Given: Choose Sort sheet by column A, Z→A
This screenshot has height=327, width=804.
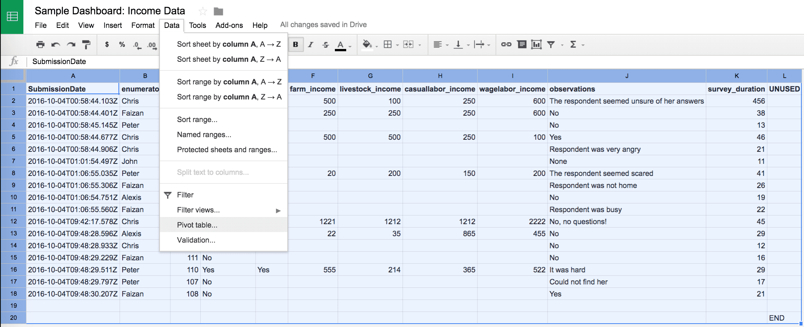Looking at the screenshot, I should [224, 59].
